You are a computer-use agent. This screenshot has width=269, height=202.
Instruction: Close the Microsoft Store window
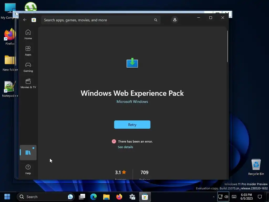223,18
